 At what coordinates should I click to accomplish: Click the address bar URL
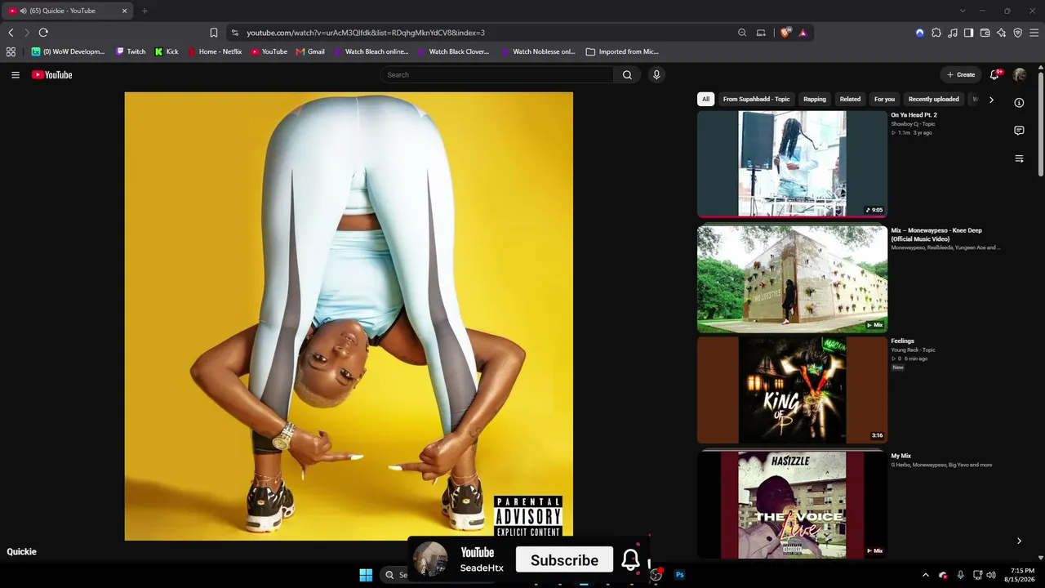tap(366, 33)
